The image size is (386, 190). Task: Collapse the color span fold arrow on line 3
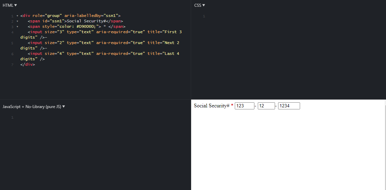click(17, 27)
